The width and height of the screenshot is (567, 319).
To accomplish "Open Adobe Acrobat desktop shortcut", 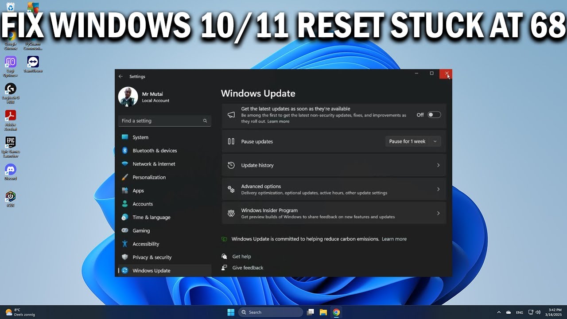I will (x=11, y=120).
